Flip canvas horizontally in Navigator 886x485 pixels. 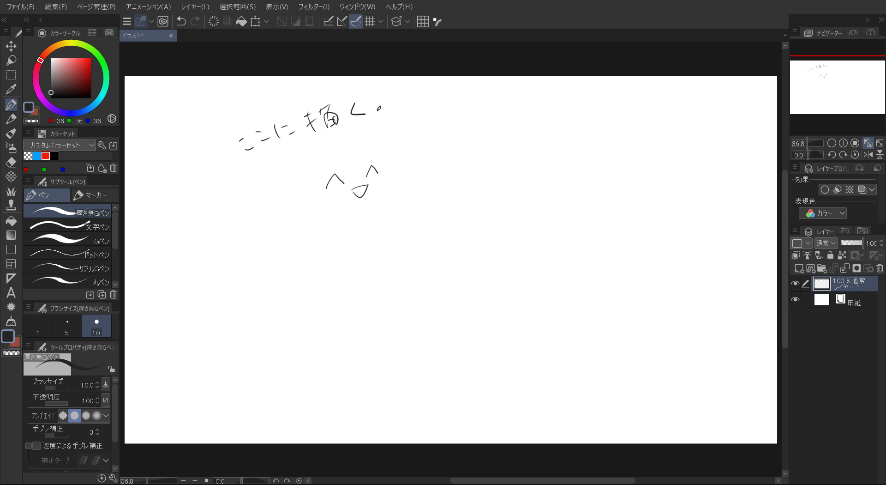[868, 155]
